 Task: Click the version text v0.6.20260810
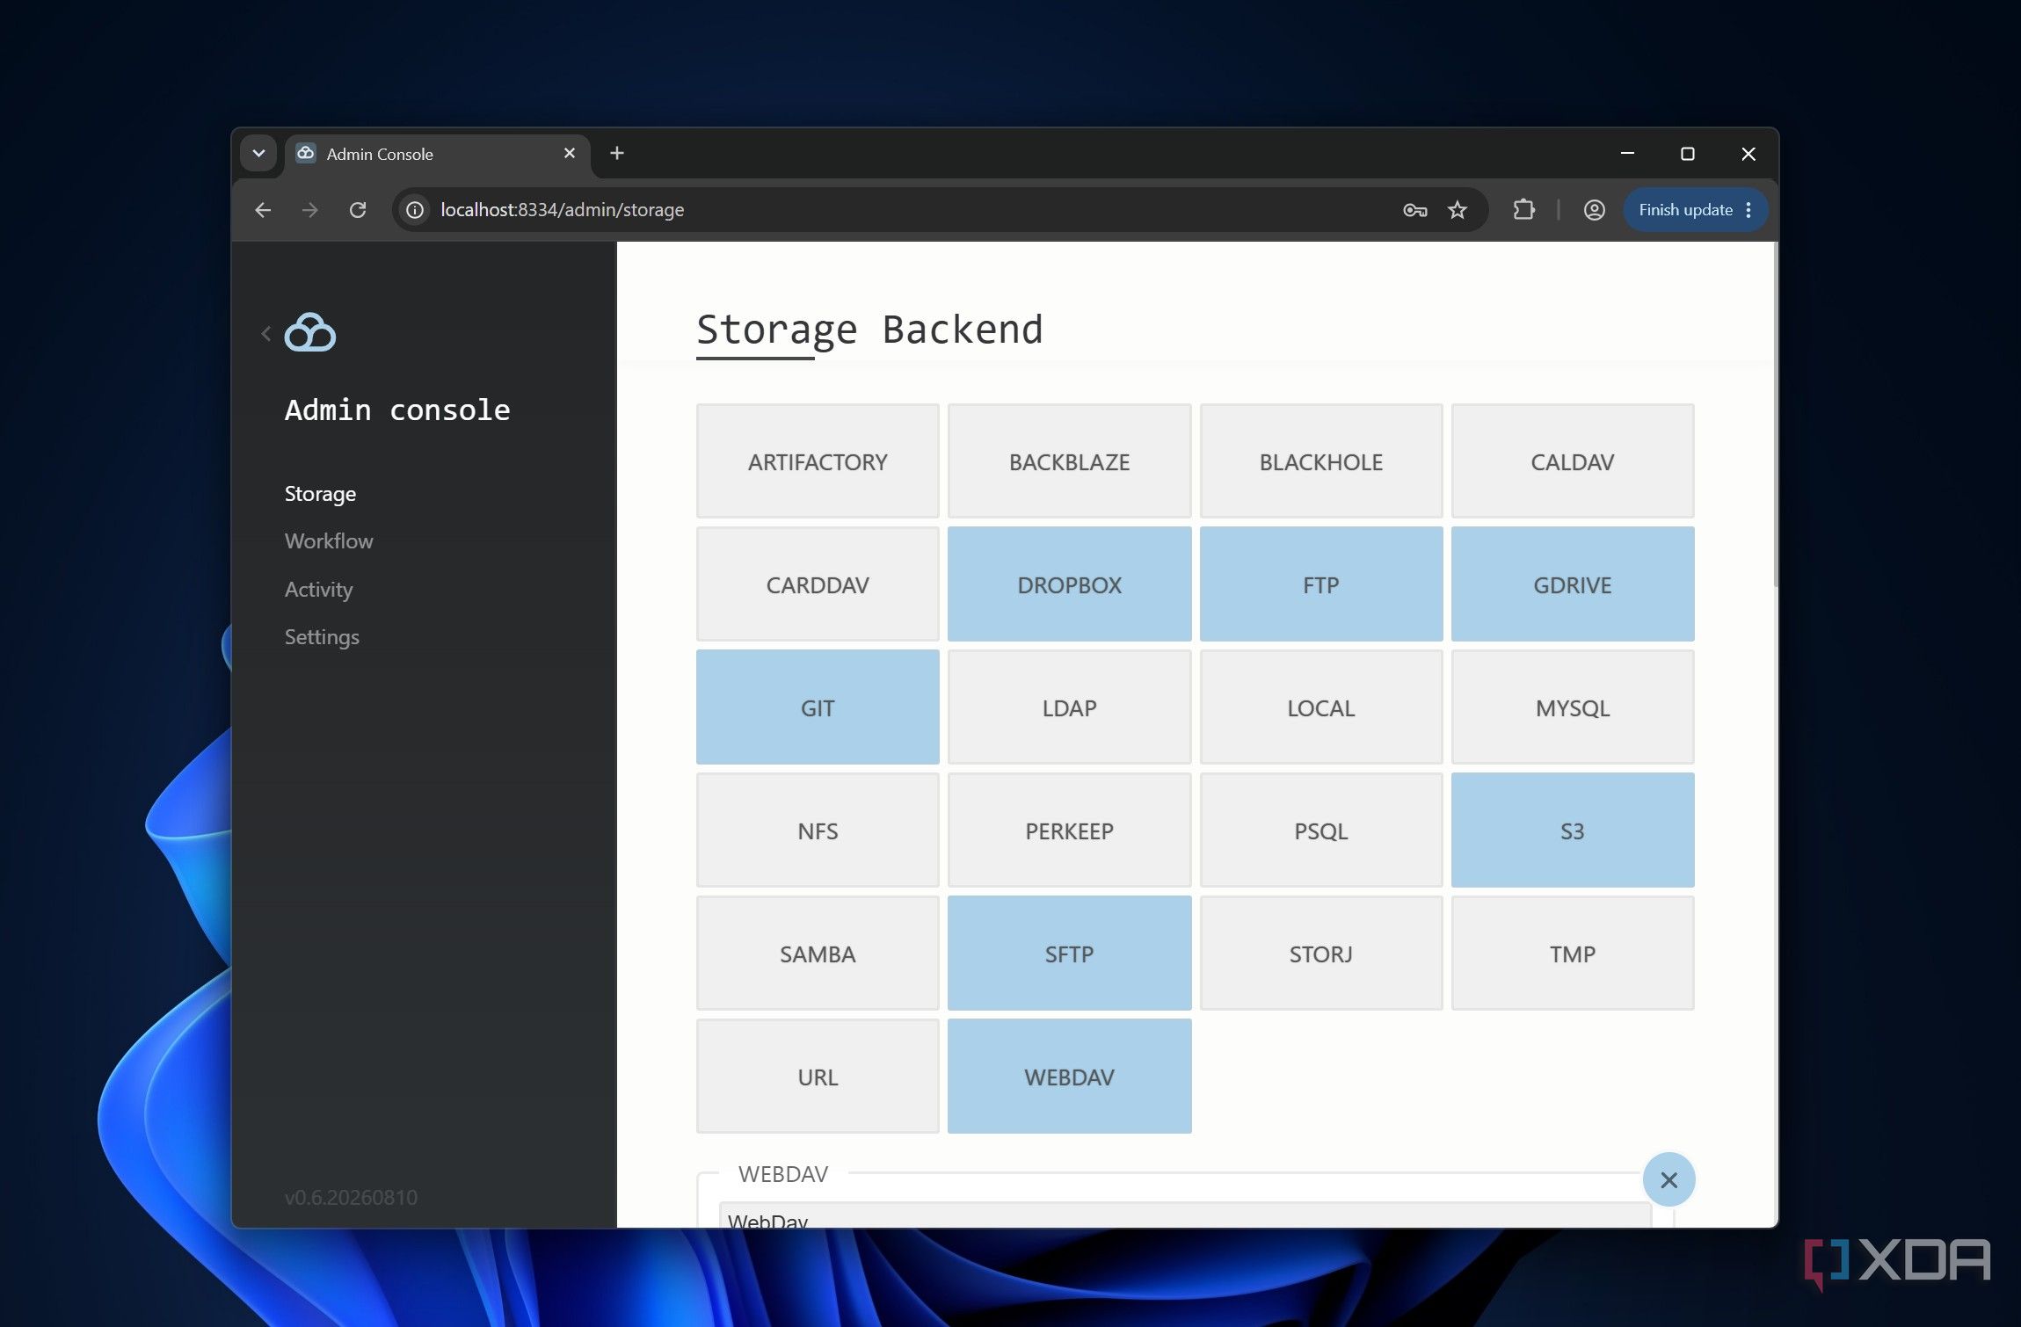351,1197
